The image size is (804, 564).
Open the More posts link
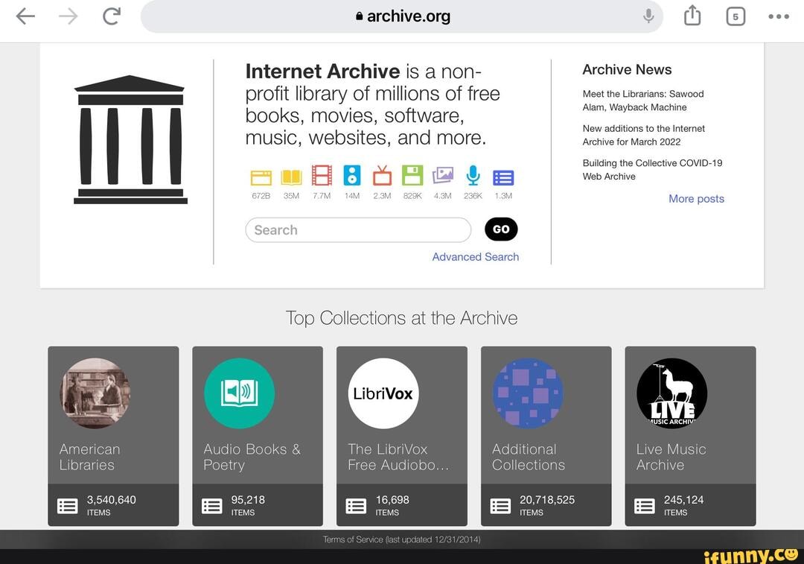click(696, 199)
